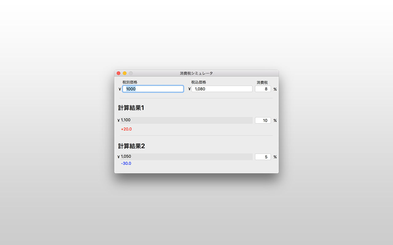This screenshot has width=393, height=245.
Task: Click the percent sign beside the 8 field
Action: click(275, 89)
